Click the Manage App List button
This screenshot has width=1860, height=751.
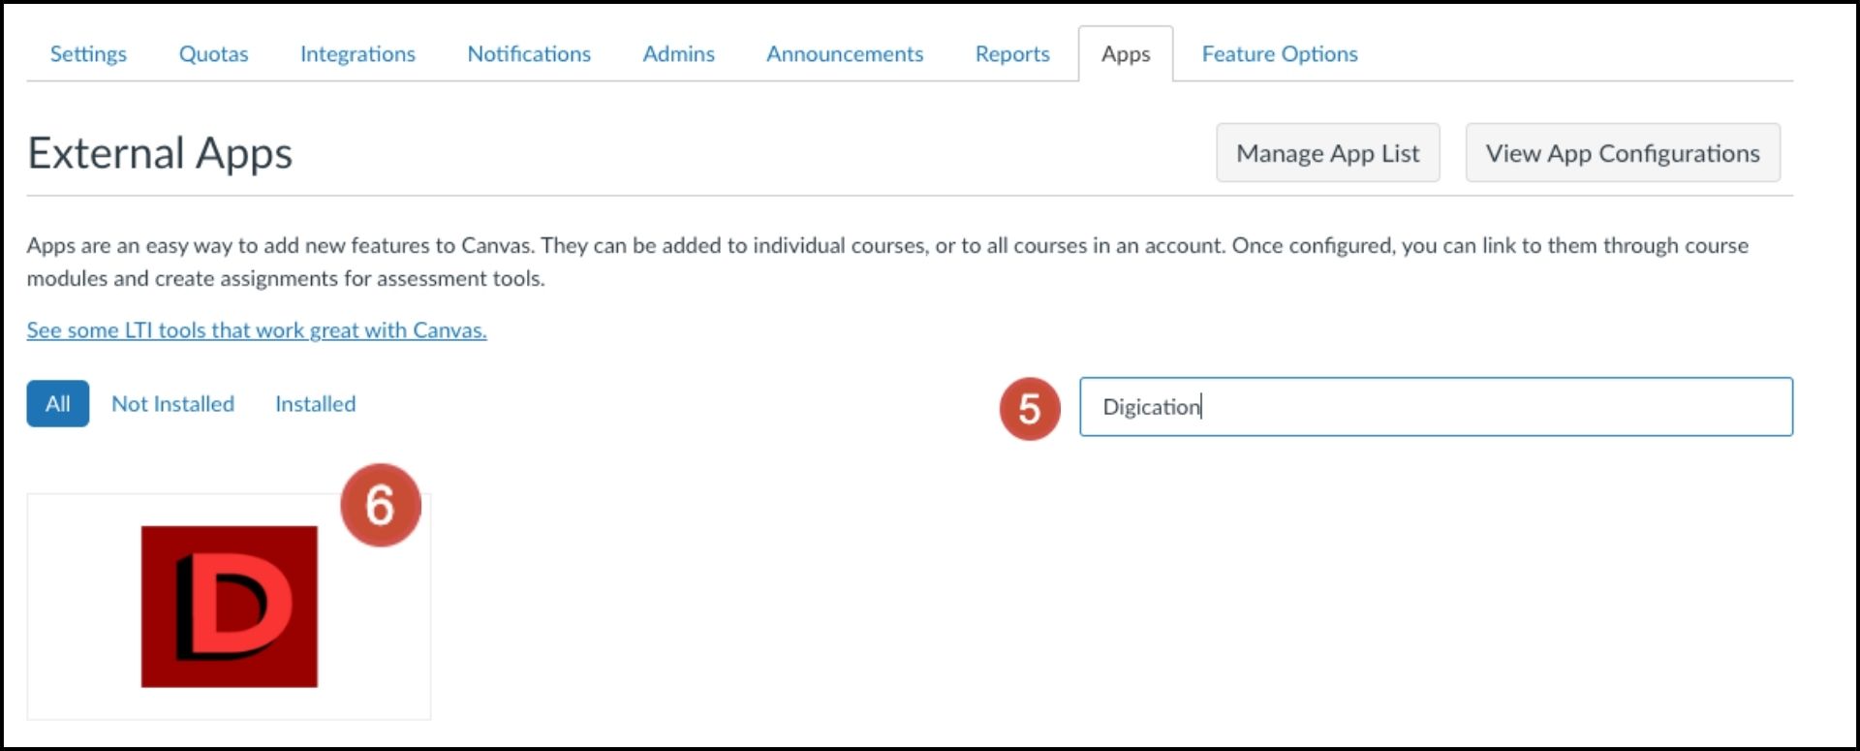[1328, 153]
